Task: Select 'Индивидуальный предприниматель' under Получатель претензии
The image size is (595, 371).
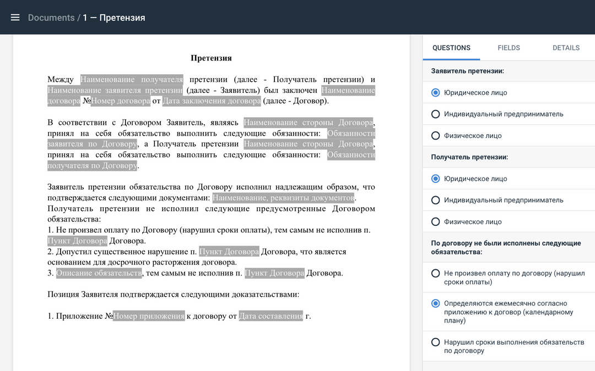Action: point(436,200)
